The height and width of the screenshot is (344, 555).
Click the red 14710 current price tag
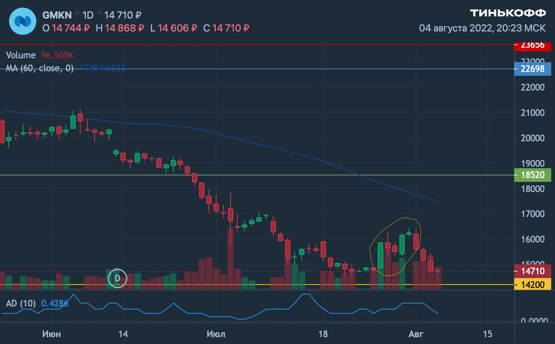[533, 271]
